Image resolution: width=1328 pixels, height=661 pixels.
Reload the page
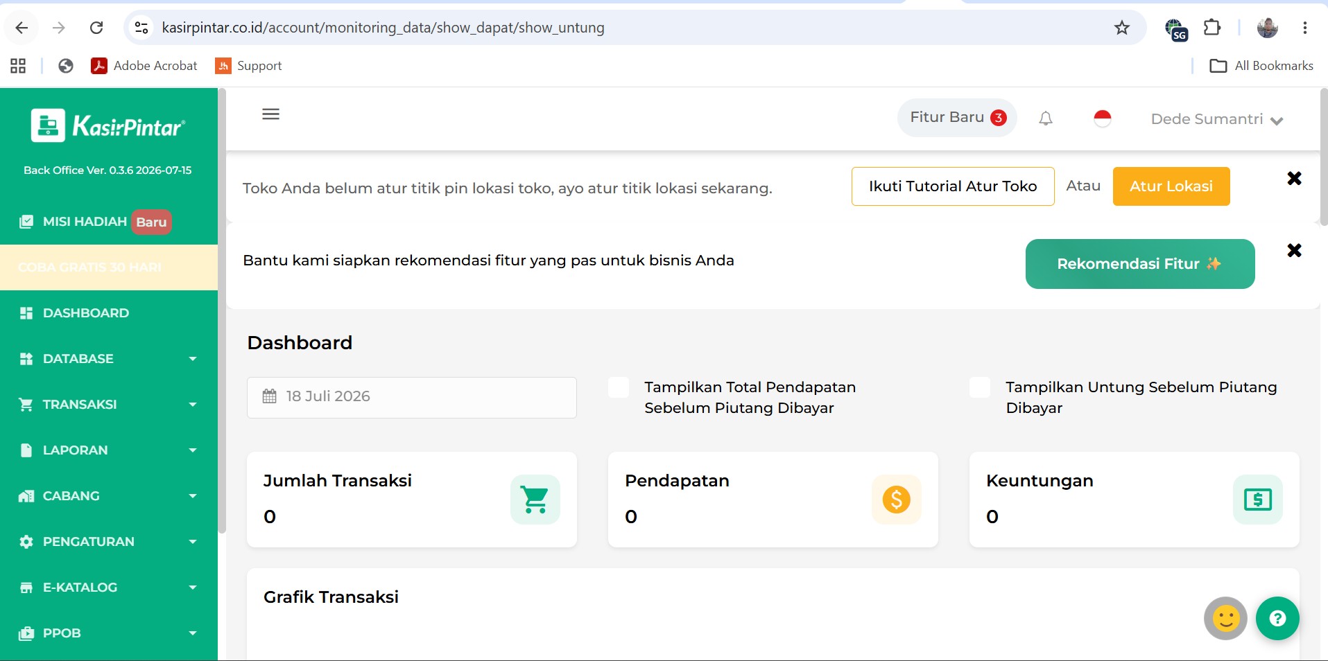coord(96,28)
